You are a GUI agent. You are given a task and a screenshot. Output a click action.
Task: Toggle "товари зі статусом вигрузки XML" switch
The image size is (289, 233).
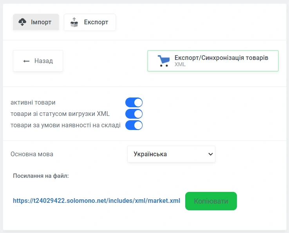click(x=134, y=114)
